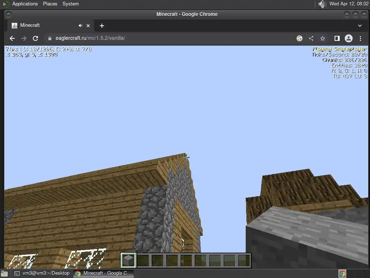This screenshot has width=370, height=278.
Task: Open the Google icon in address bar
Action: [x=300, y=38]
